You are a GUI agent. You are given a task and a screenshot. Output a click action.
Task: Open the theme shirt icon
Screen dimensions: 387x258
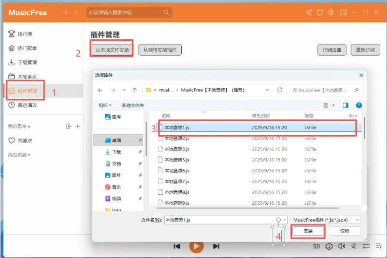point(320,12)
